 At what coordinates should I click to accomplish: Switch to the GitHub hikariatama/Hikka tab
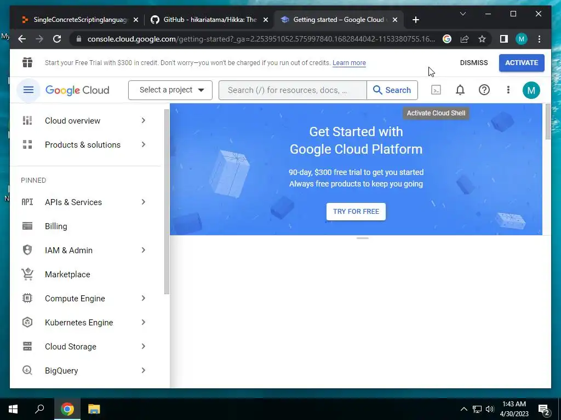[209, 20]
